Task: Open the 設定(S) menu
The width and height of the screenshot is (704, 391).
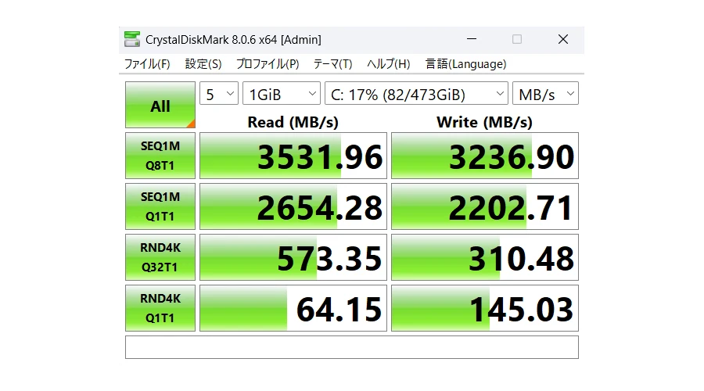Action: tap(203, 64)
